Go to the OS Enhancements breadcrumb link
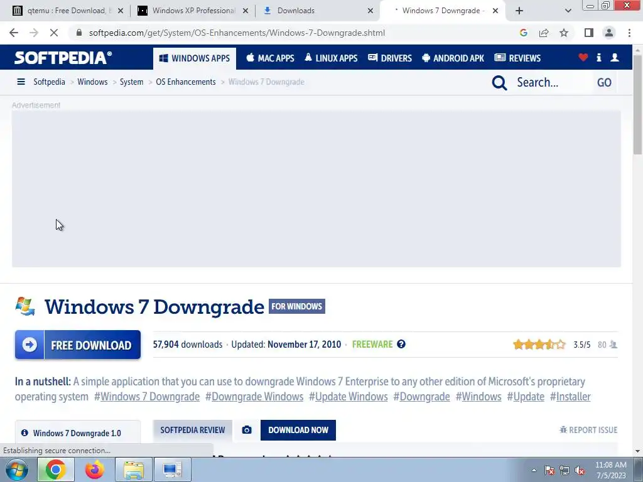Screen dimensions: 643x482 point(186,82)
